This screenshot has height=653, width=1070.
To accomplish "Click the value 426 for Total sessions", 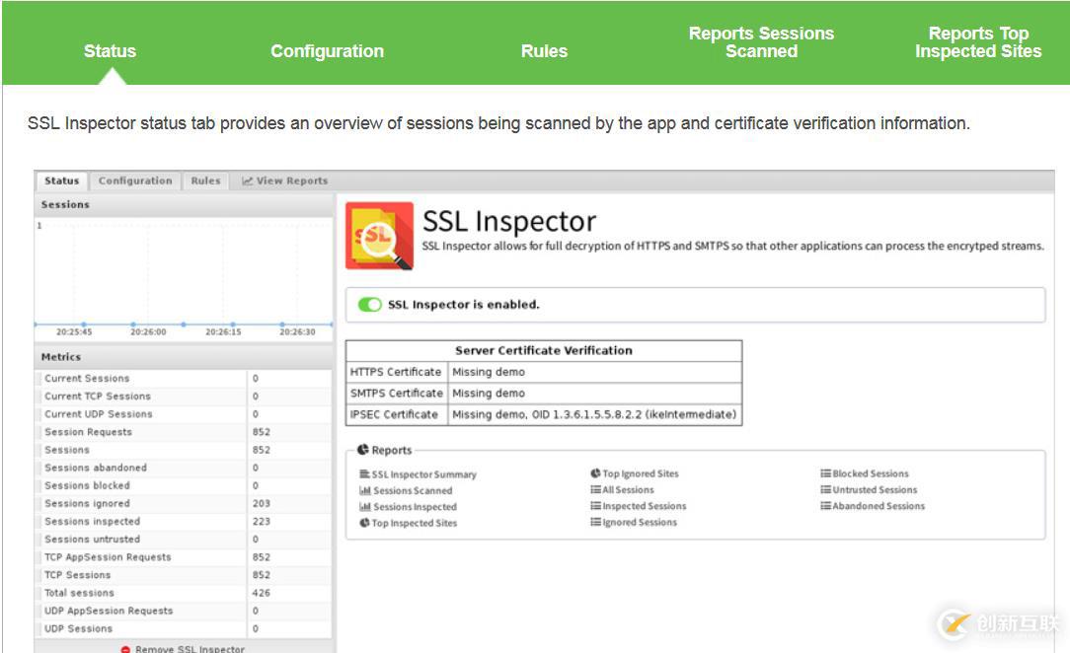I will [x=262, y=593].
